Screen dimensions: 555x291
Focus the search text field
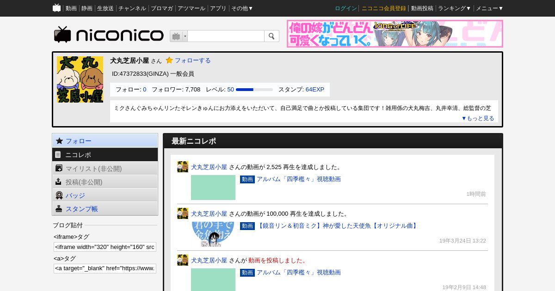point(226,36)
